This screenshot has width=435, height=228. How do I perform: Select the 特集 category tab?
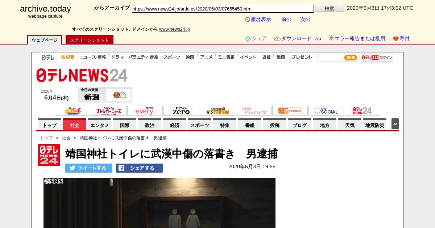tap(225, 124)
